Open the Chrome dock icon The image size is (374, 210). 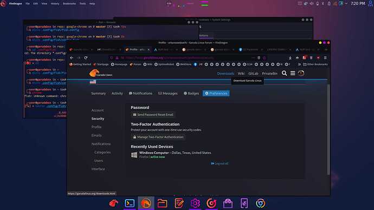coord(260,203)
